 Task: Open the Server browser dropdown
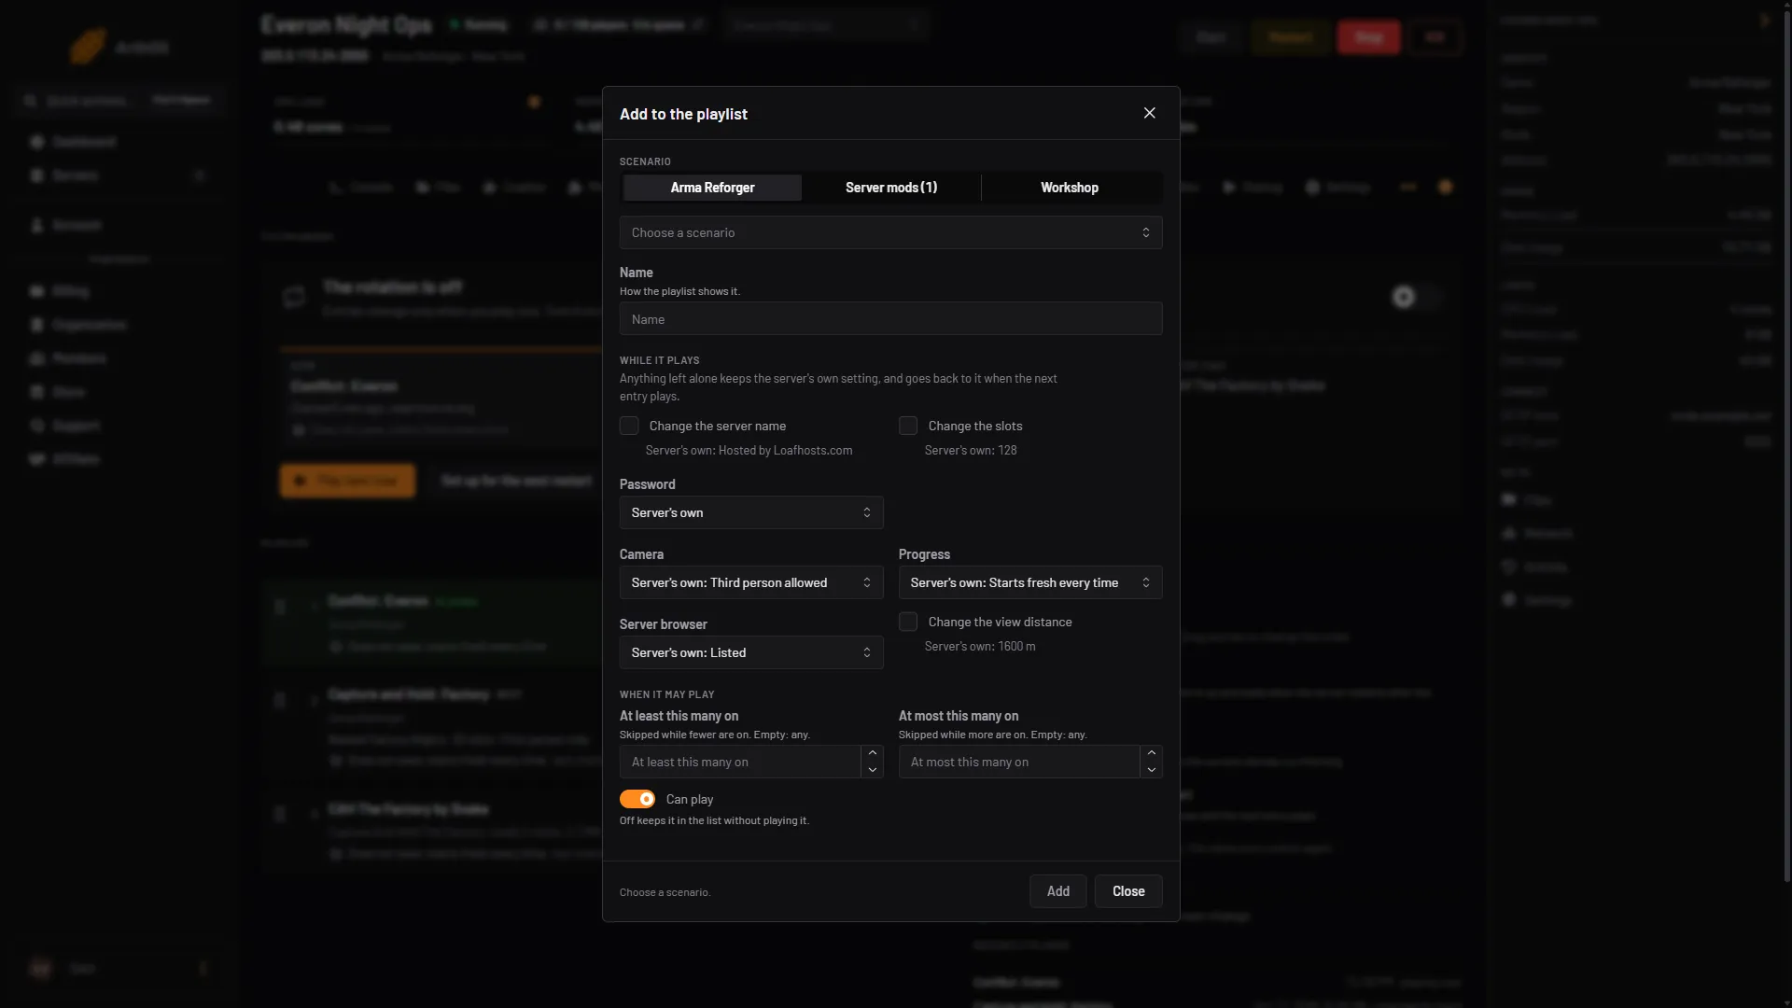pos(751,652)
